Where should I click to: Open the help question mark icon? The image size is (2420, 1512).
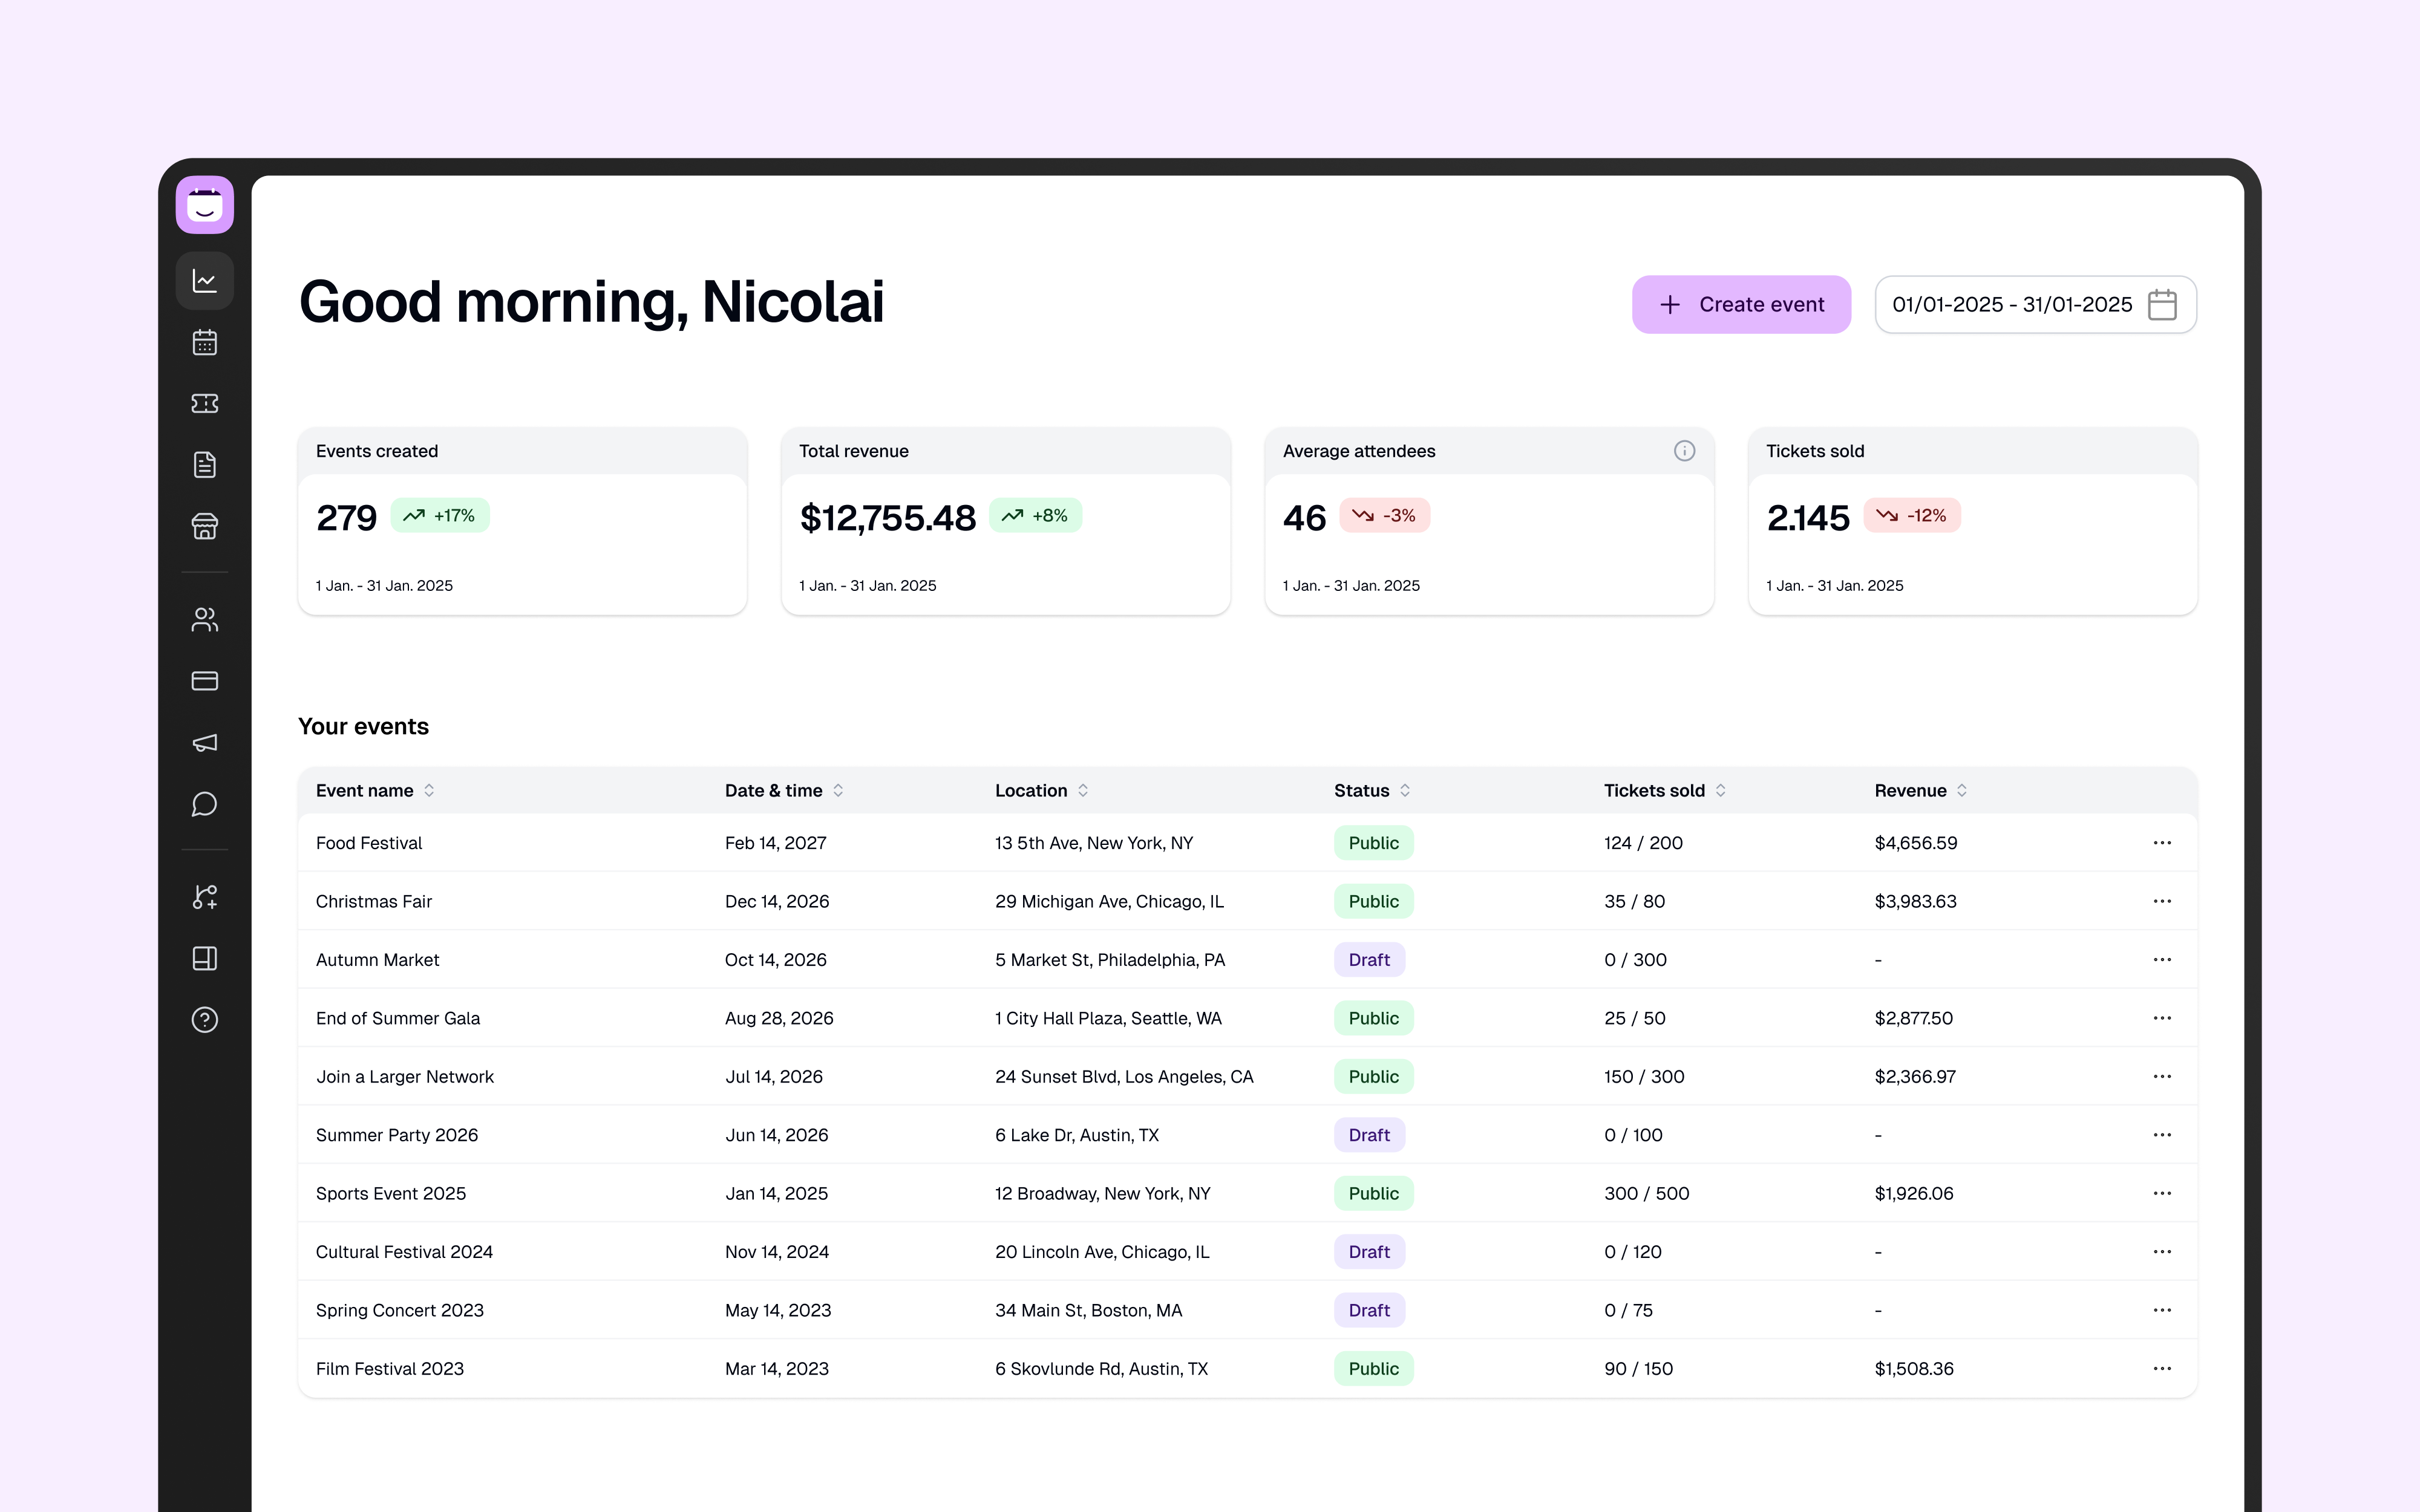tap(205, 1020)
